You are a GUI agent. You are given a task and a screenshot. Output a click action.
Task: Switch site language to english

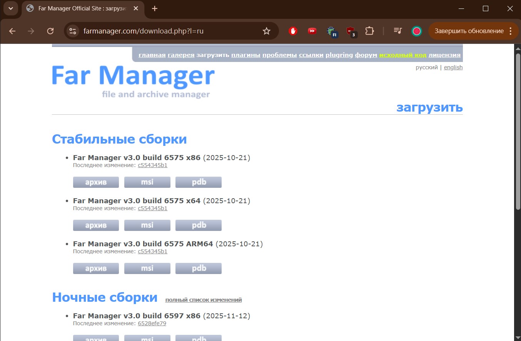click(453, 67)
